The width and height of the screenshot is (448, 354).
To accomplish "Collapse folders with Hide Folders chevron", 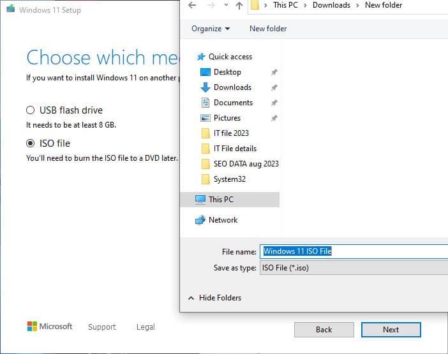I will click(191, 298).
